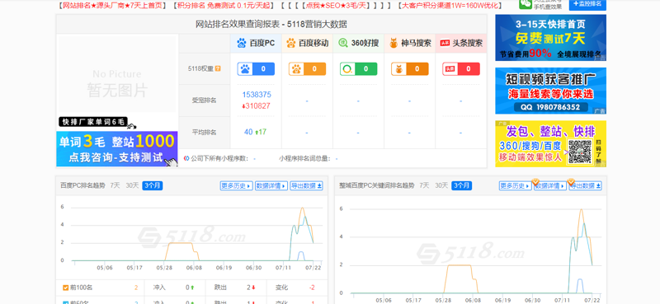Image resolution: width=660 pixels, height=304 pixels.
Task: Click the orange paw icon beside 百度移动
Action: tap(291, 43)
